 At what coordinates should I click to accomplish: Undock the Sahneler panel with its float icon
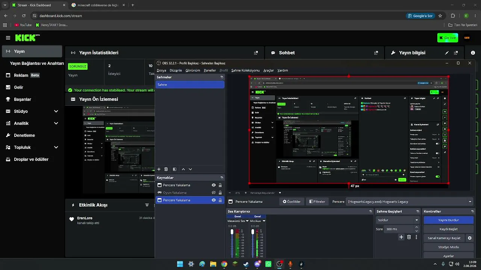click(222, 77)
